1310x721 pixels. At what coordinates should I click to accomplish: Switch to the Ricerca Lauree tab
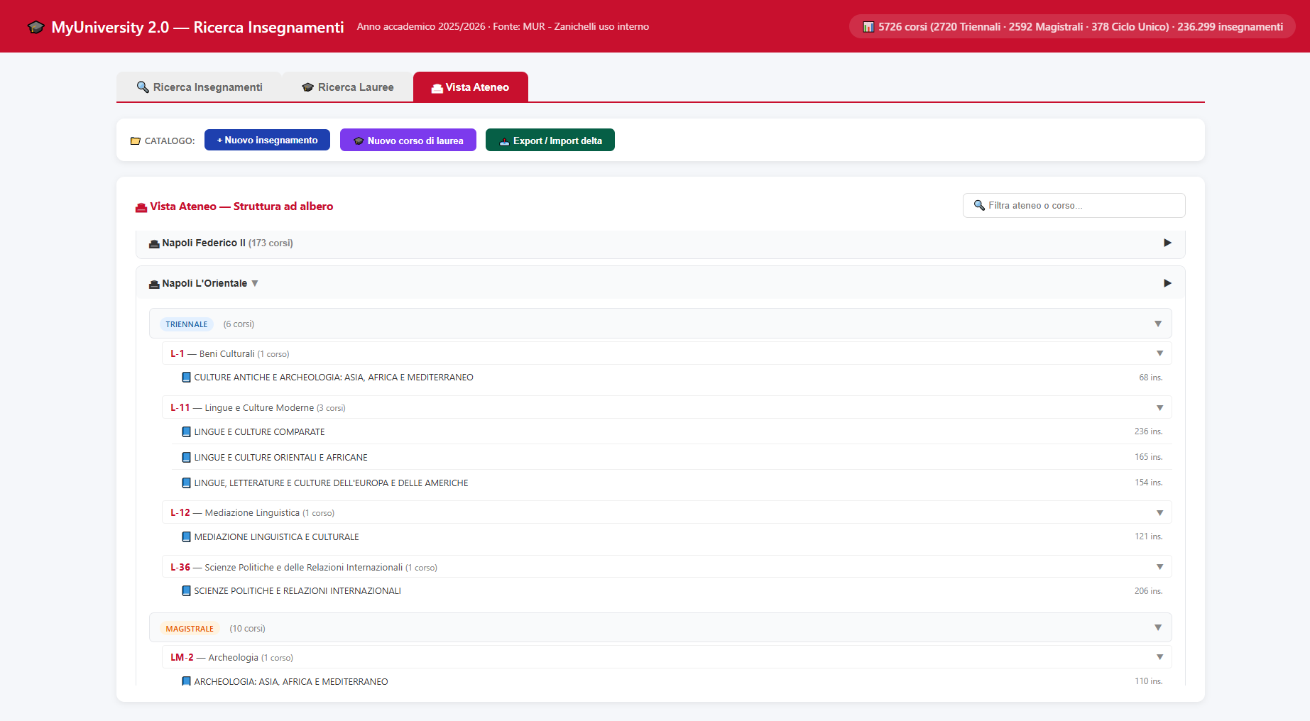pyautogui.click(x=348, y=87)
